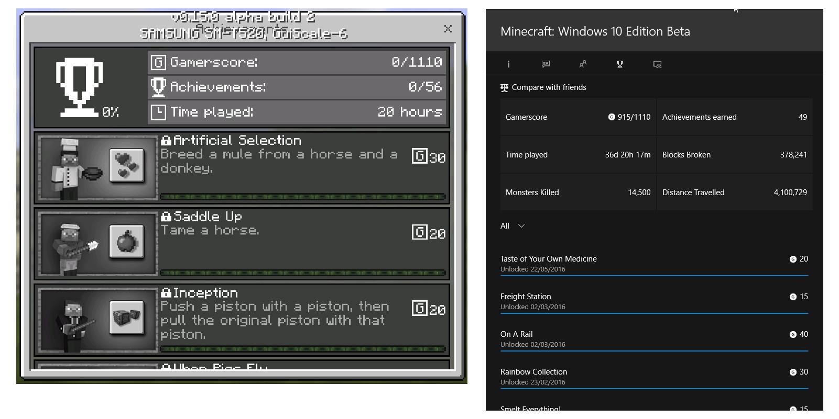Click the "Monsters Killed" stat cell
Viewport: 839px width, 419px height.
click(578, 192)
